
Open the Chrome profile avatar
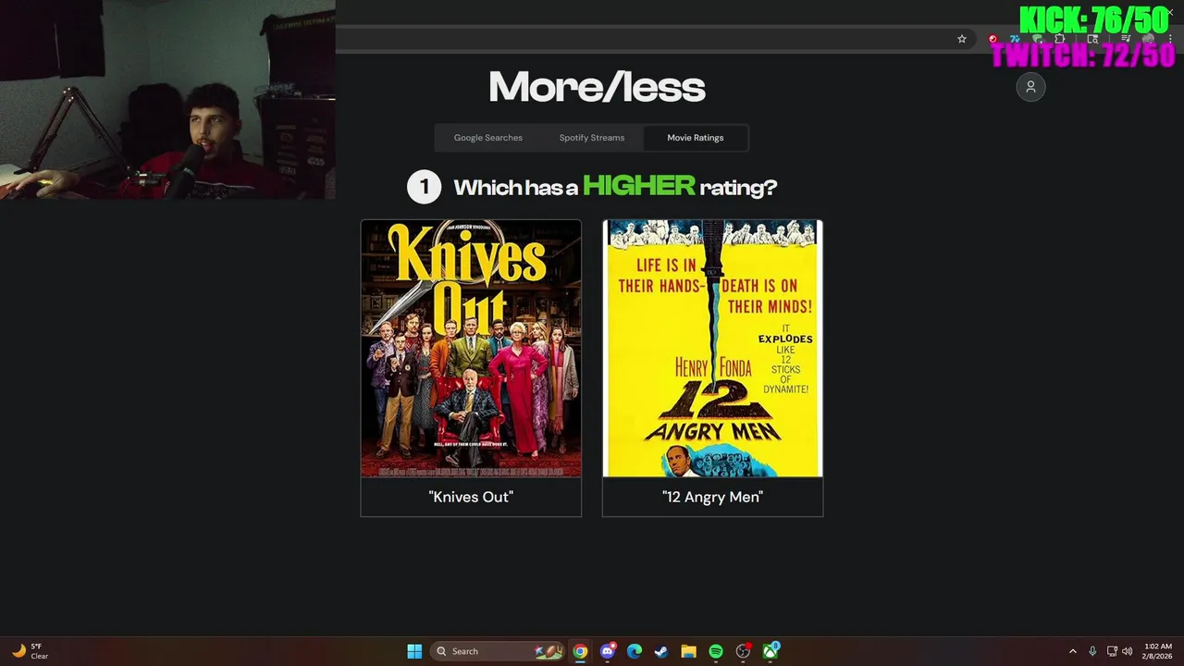[x=1148, y=39]
